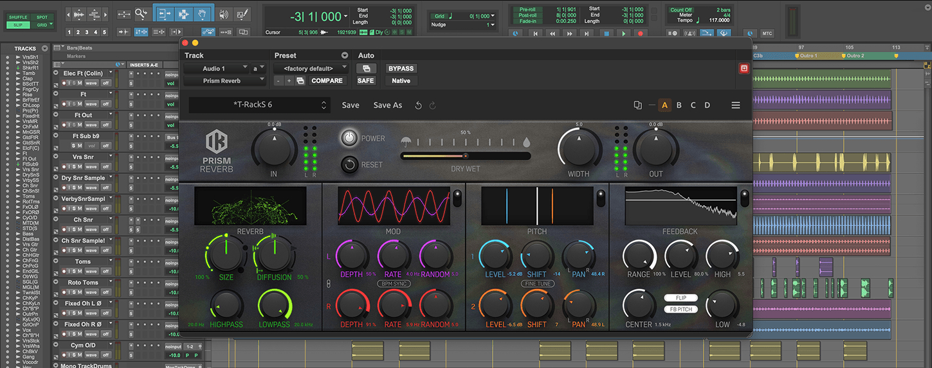Click the preset copy settings icon beside COMPARE

[x=300, y=81]
